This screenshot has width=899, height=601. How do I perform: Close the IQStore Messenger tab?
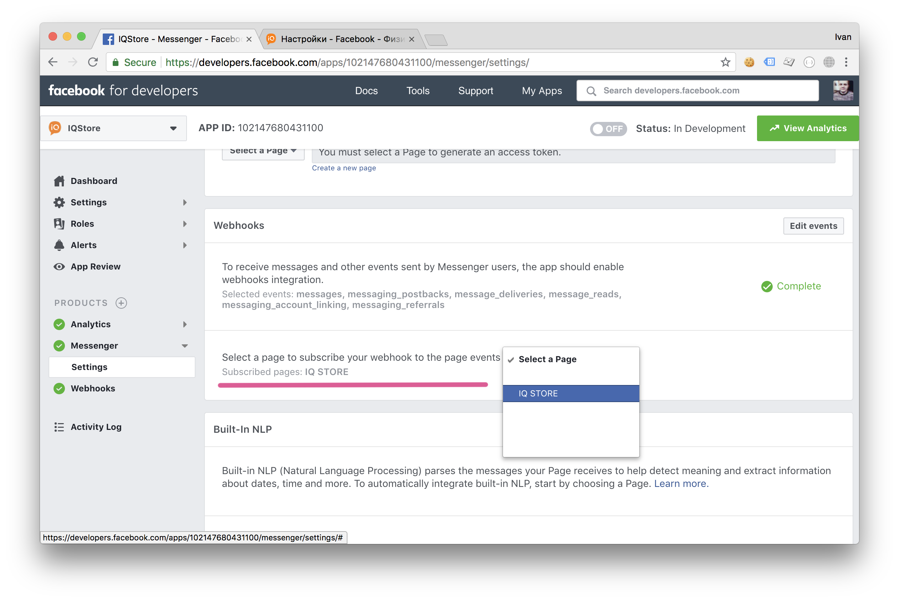coord(249,39)
